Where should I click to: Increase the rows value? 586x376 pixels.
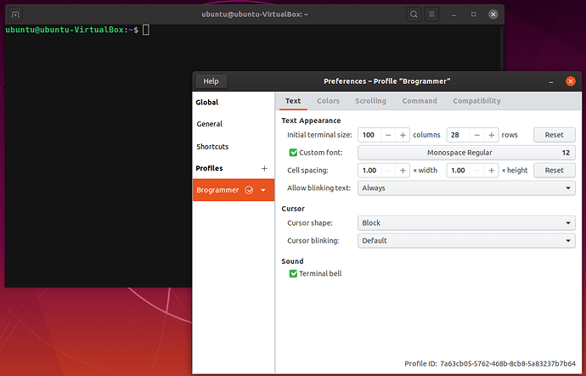(x=492, y=135)
